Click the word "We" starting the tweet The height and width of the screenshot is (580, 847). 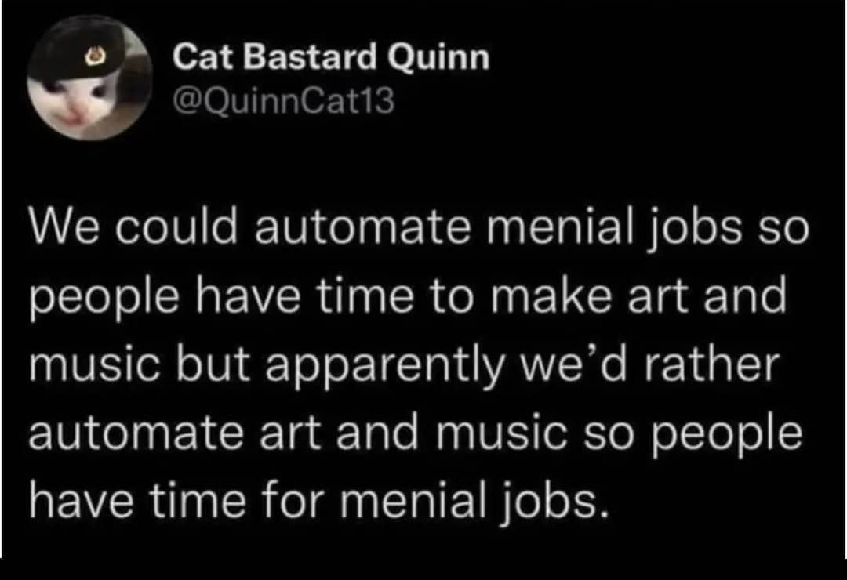(57, 226)
